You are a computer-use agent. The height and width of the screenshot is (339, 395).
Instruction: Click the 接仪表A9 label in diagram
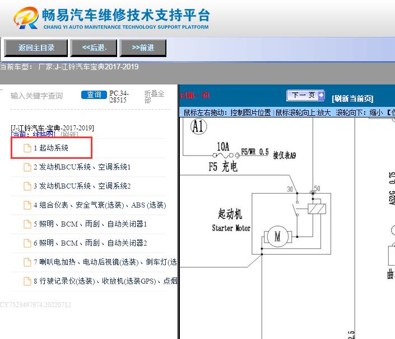coord(285,156)
